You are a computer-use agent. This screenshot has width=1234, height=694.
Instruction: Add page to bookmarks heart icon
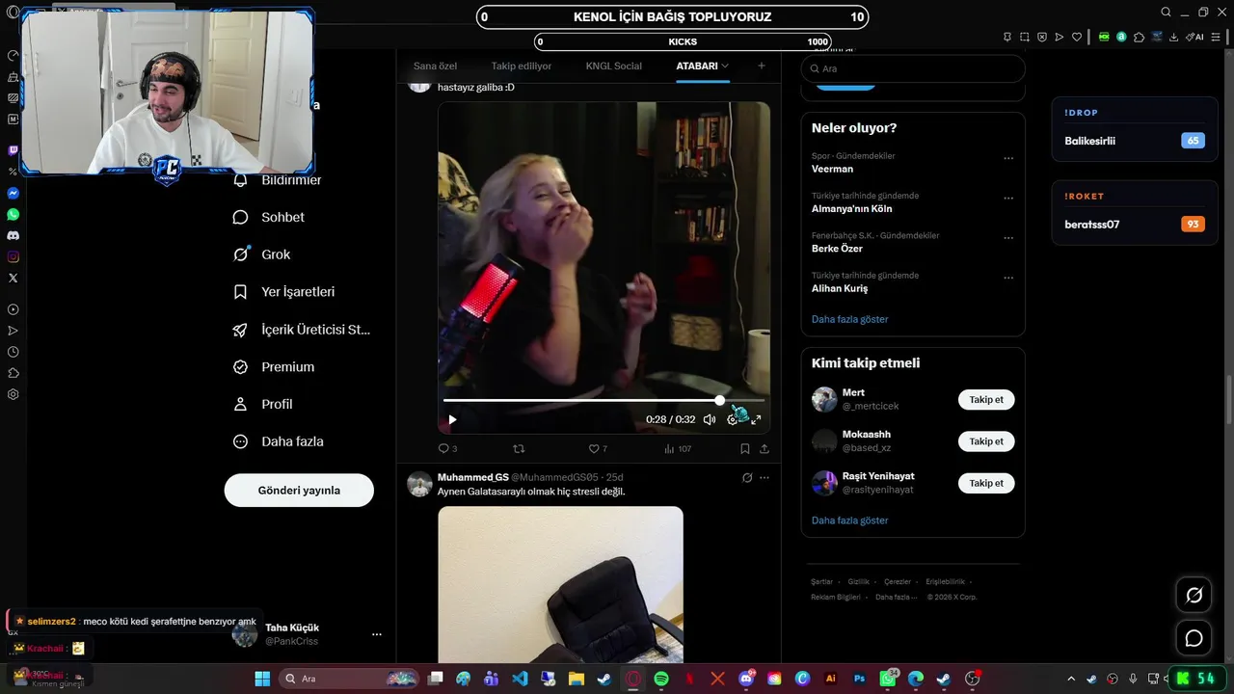click(x=1076, y=37)
